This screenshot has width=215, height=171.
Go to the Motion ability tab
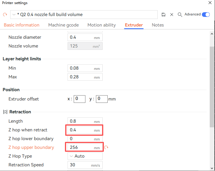click(x=102, y=25)
